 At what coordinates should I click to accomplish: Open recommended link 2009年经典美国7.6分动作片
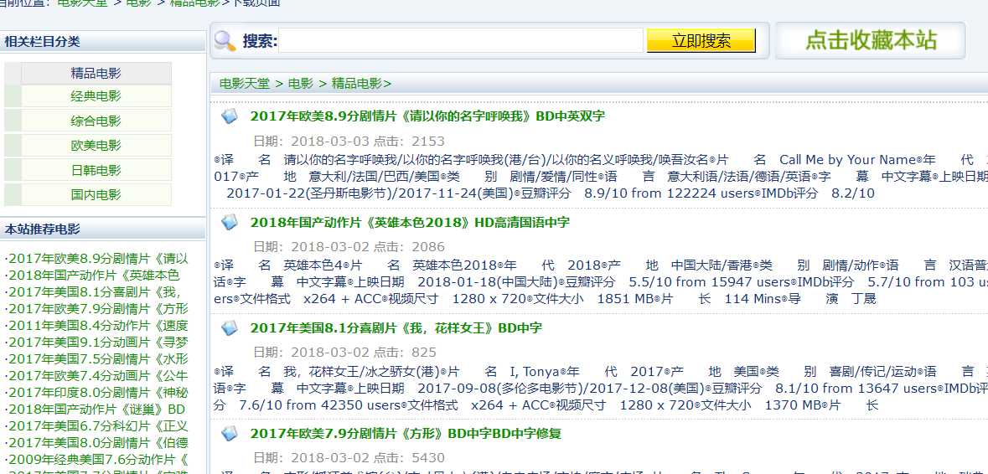click(97, 460)
